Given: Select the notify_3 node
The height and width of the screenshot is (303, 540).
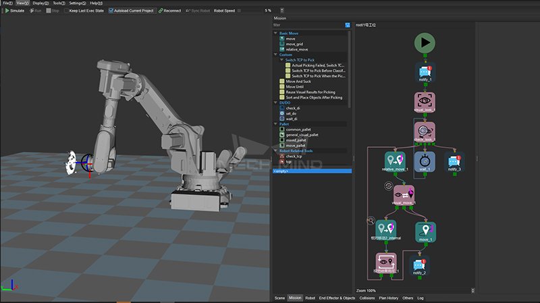Looking at the screenshot, I should point(456,161).
